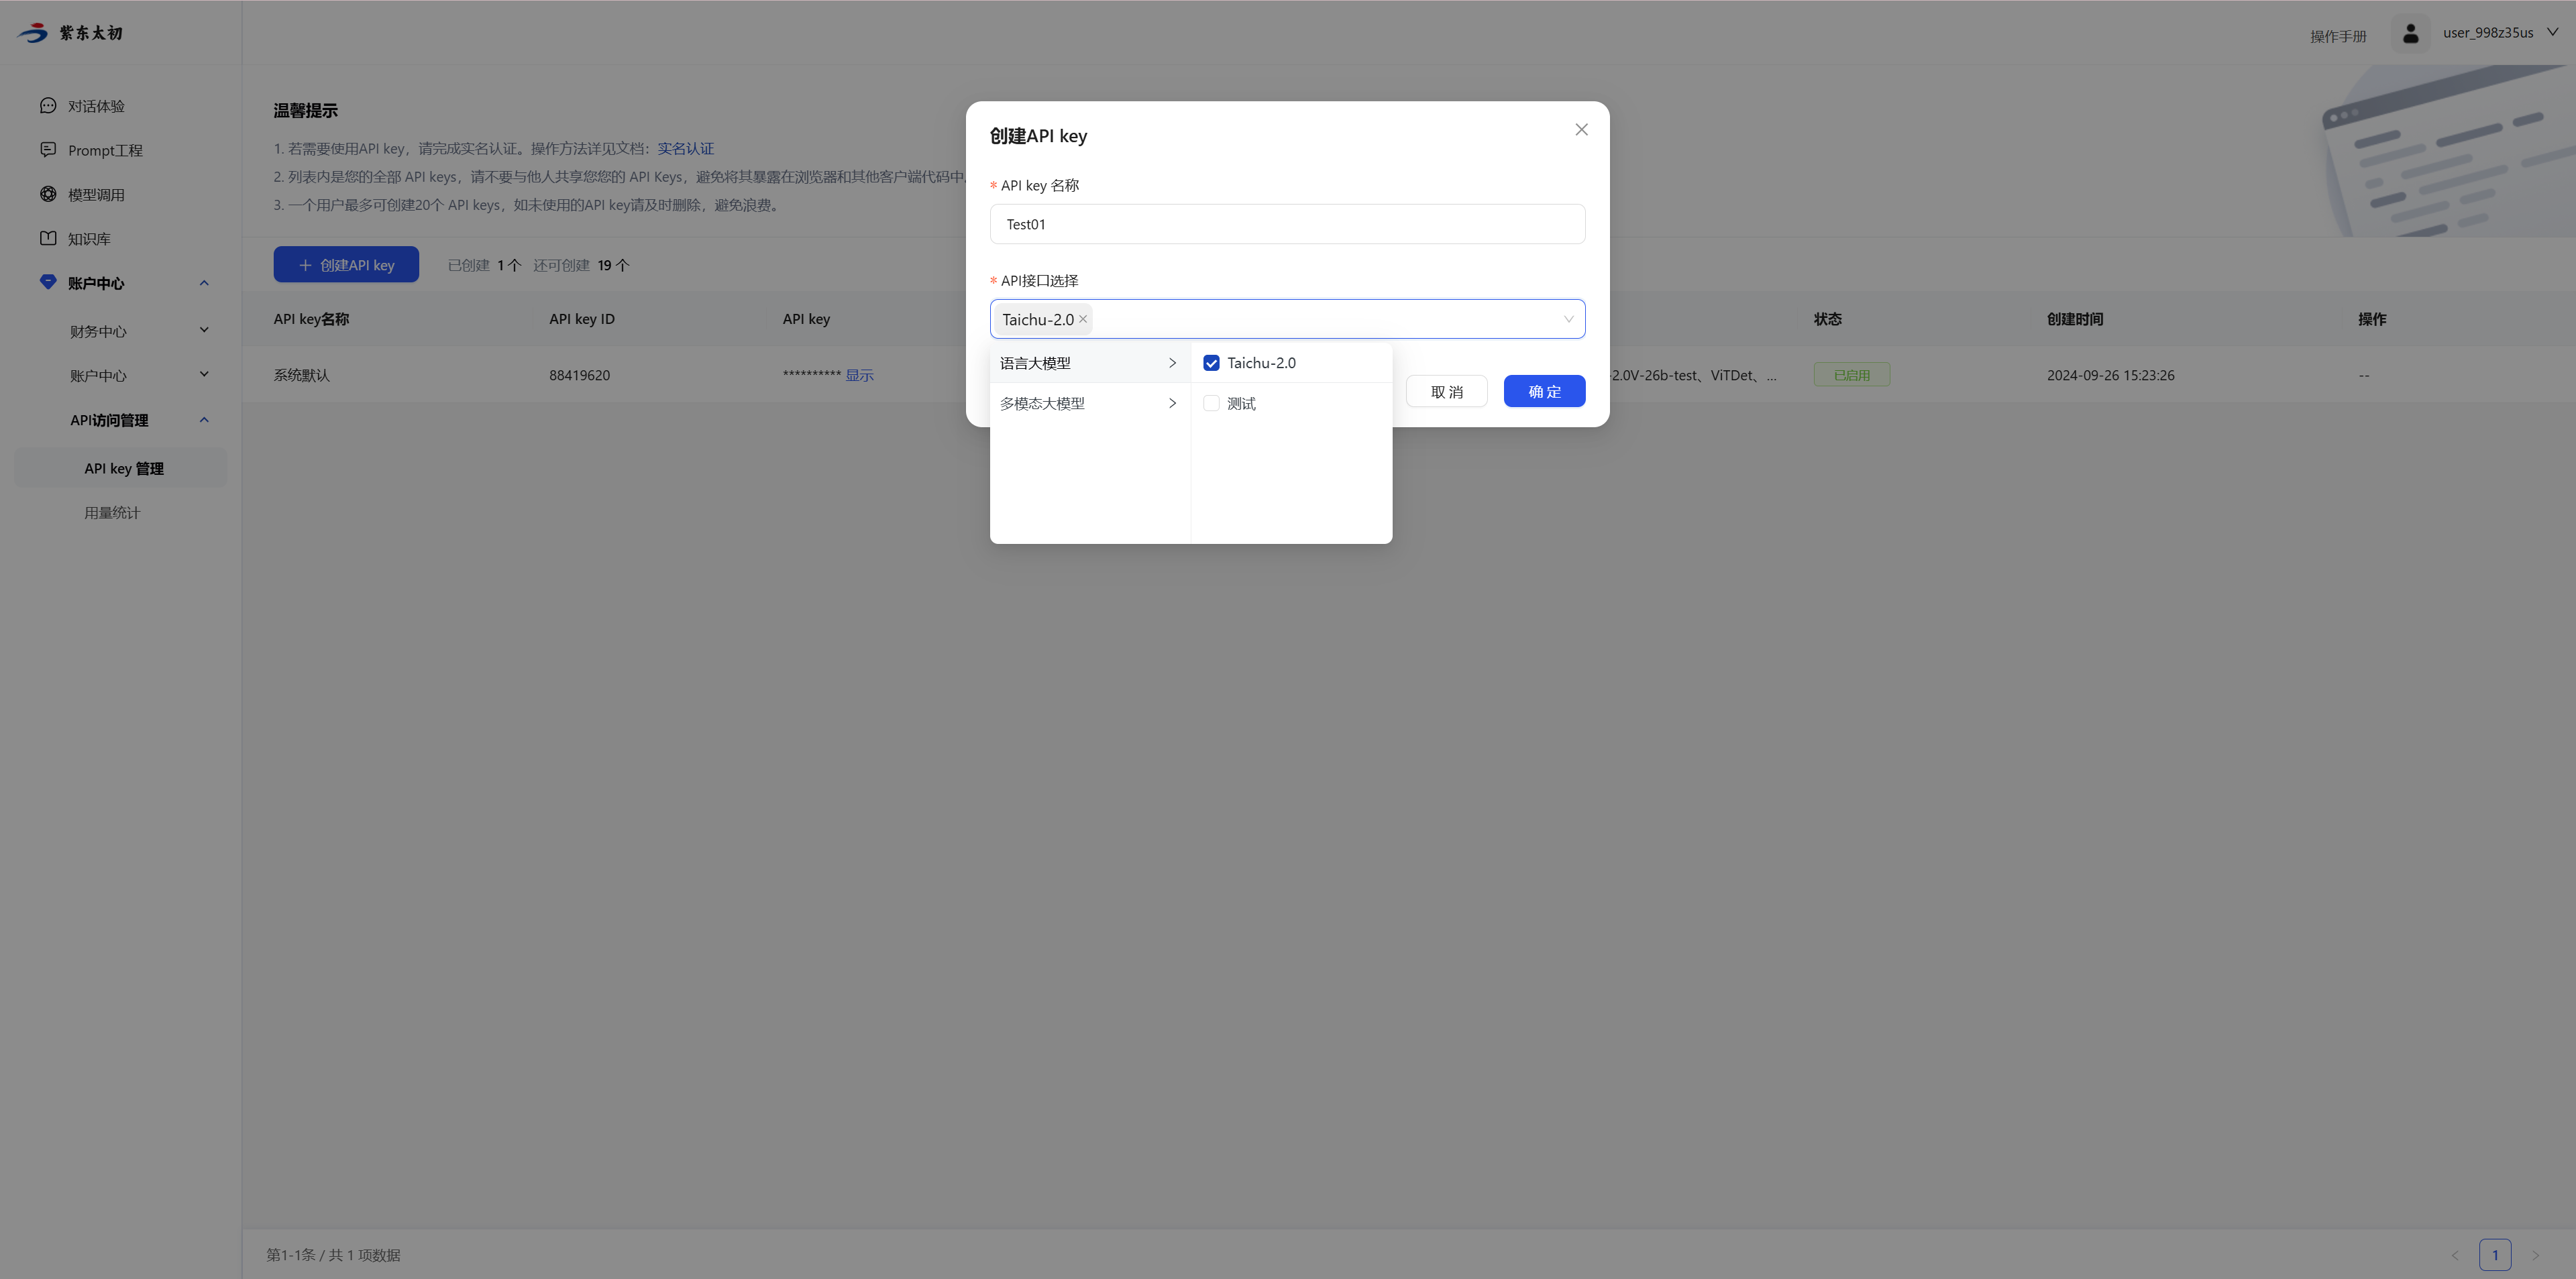The image size is (2576, 1279).
Task: Click the Prompt工程 sidebar icon
Action: (x=47, y=149)
